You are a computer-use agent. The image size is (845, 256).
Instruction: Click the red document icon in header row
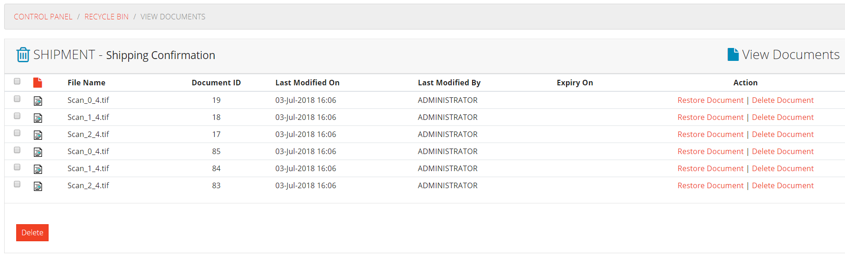(x=38, y=83)
